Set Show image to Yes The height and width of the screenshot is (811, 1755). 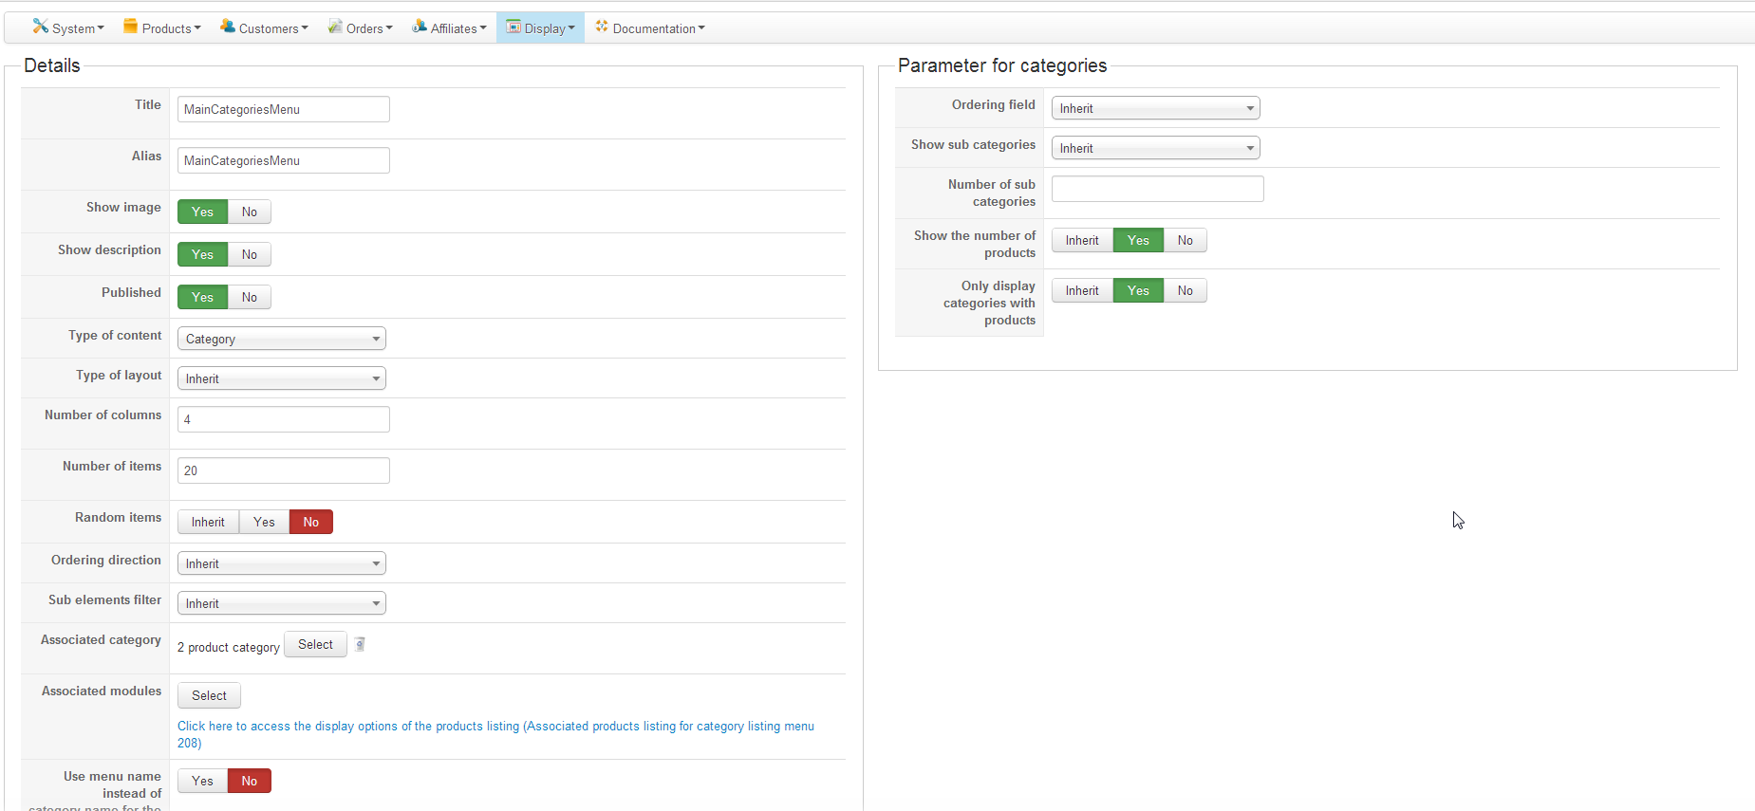click(x=202, y=212)
